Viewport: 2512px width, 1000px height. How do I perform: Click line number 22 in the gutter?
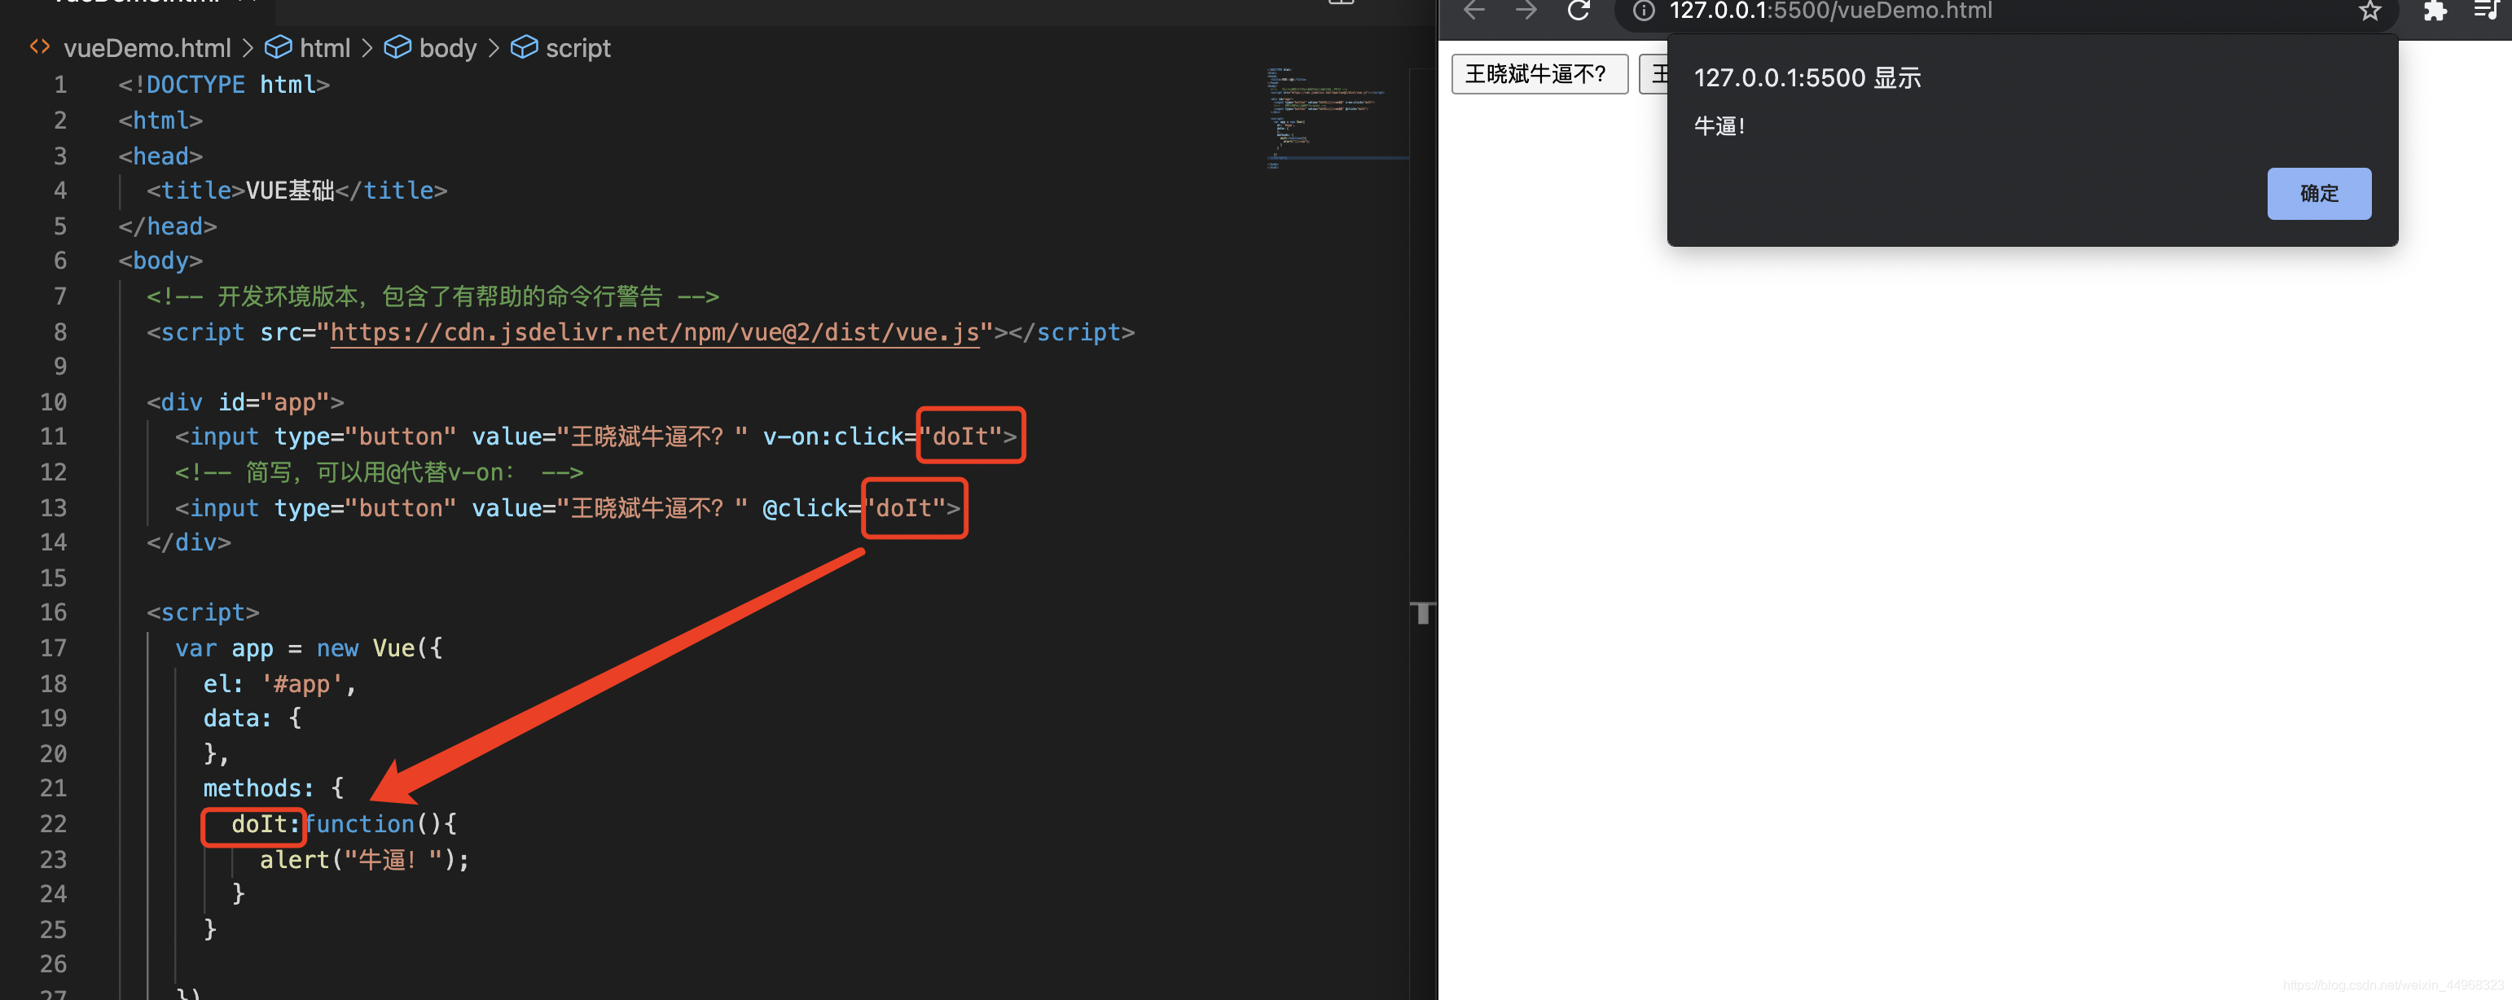point(53,825)
